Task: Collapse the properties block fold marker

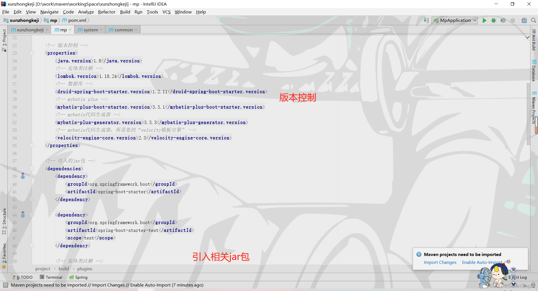Action: point(32,53)
